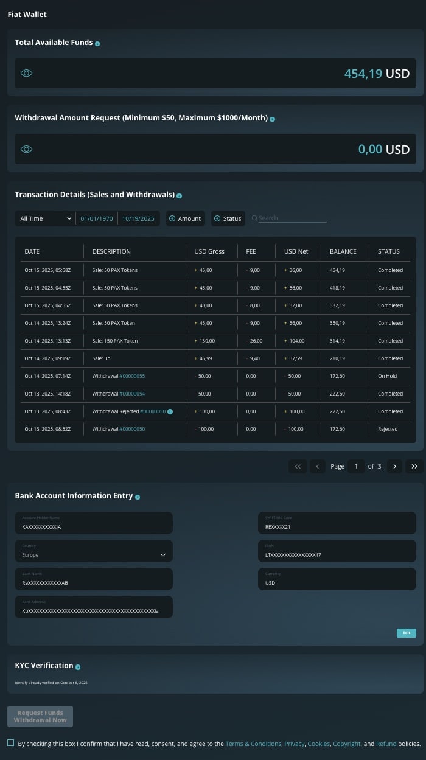
Task: Click the USD Gross column header
Action: [209, 251]
